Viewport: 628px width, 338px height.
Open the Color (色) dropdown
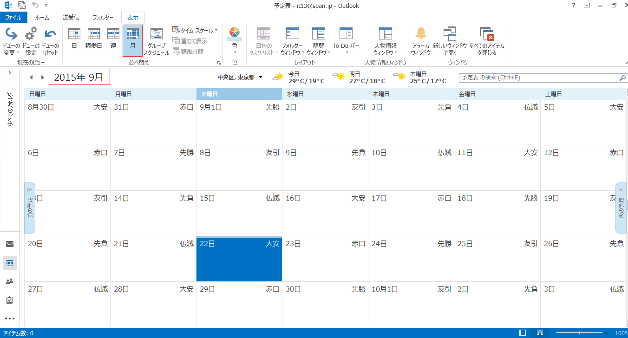[x=235, y=41]
